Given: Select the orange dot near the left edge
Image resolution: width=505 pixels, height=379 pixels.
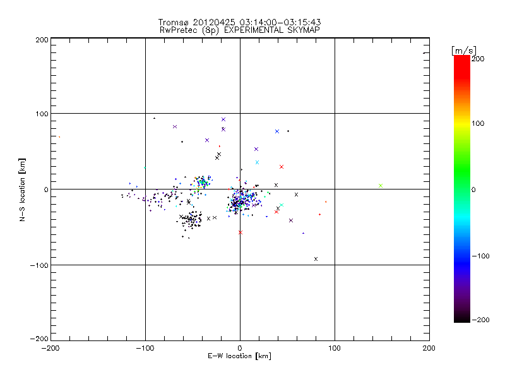Looking at the screenshot, I should [x=59, y=136].
